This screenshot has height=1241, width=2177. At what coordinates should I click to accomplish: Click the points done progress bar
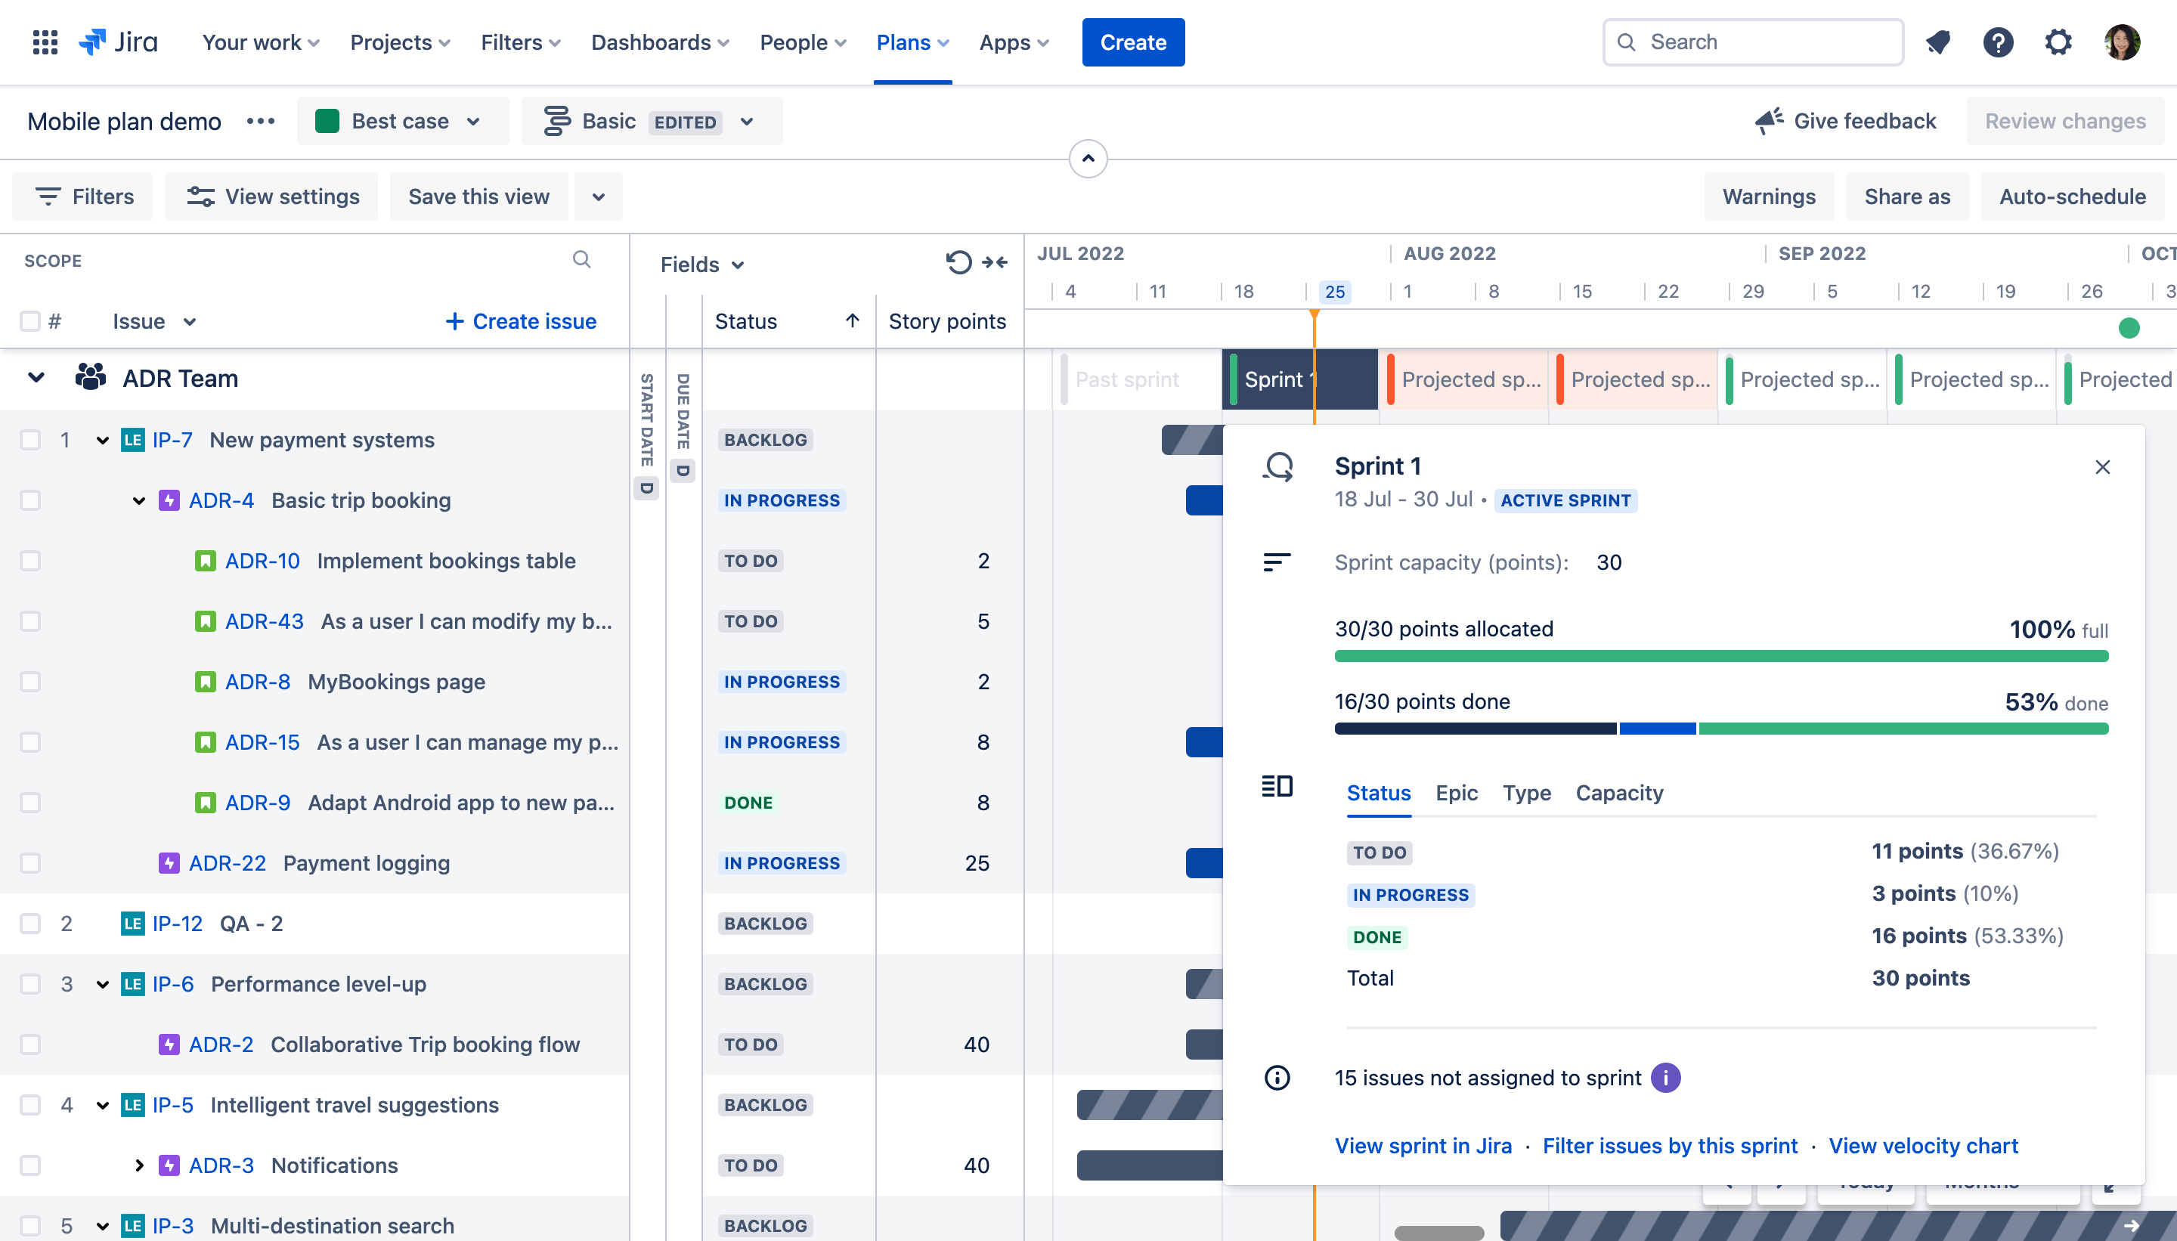(x=1720, y=729)
